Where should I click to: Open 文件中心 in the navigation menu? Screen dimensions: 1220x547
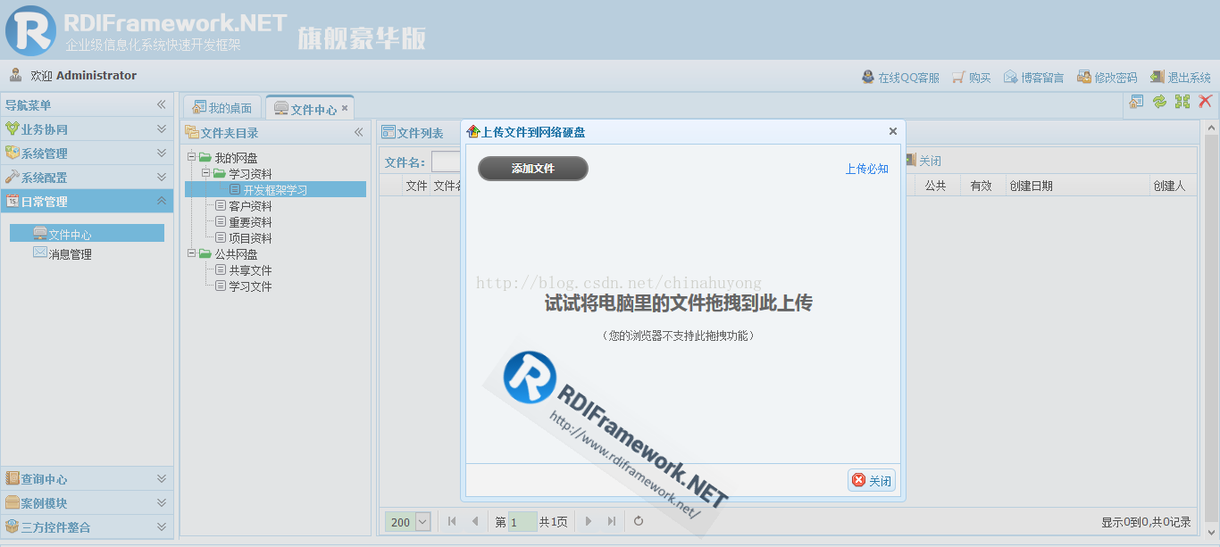coord(87,234)
